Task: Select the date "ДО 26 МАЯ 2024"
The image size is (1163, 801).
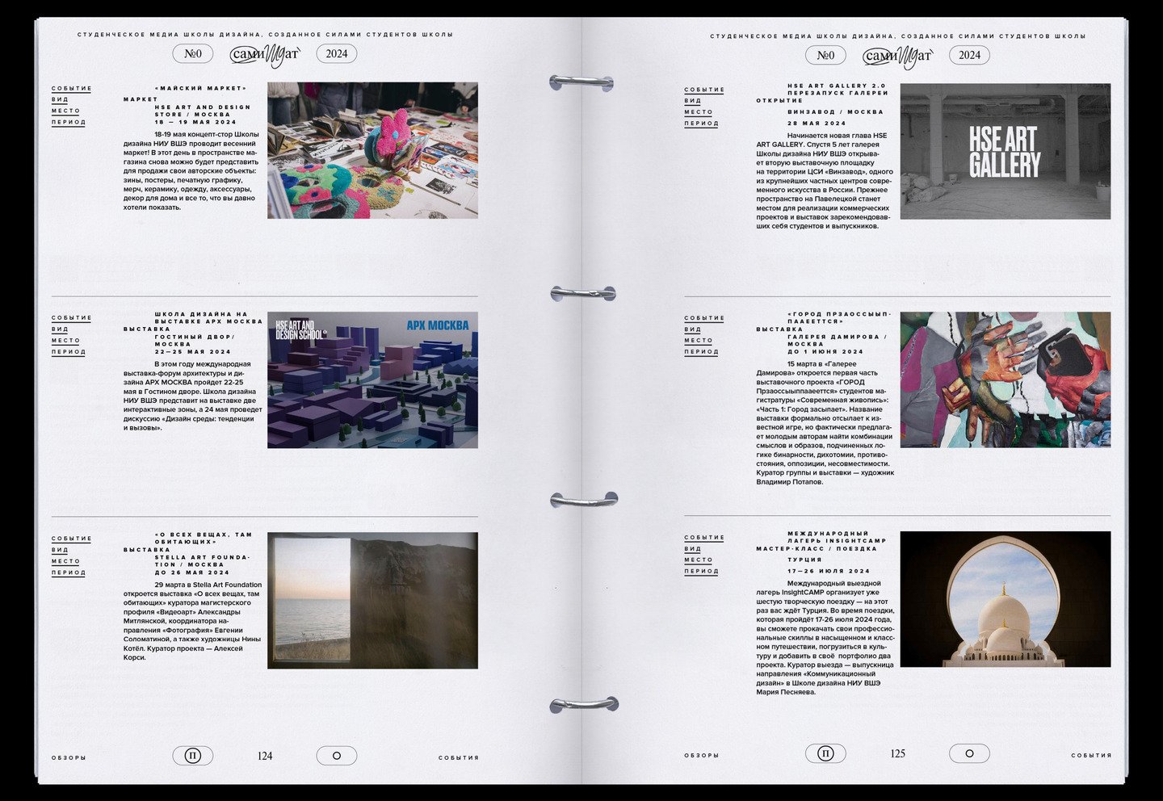Action: click(191, 572)
